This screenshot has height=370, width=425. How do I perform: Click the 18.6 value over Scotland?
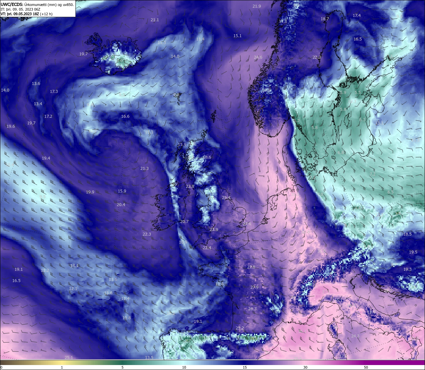click(x=207, y=157)
